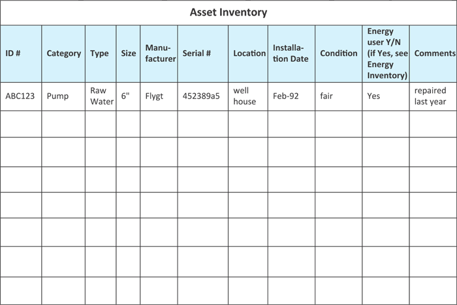
Task: Select the Category column header
Action: coord(63,53)
